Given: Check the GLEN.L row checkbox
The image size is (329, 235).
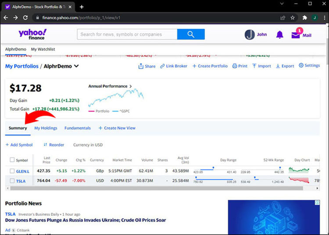Looking at the screenshot, I should 12,171.
